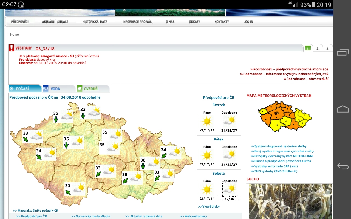This screenshot has height=219, width=351.
Task: Open the Předpověď pro ČR bottom link
Action: (32, 216)
